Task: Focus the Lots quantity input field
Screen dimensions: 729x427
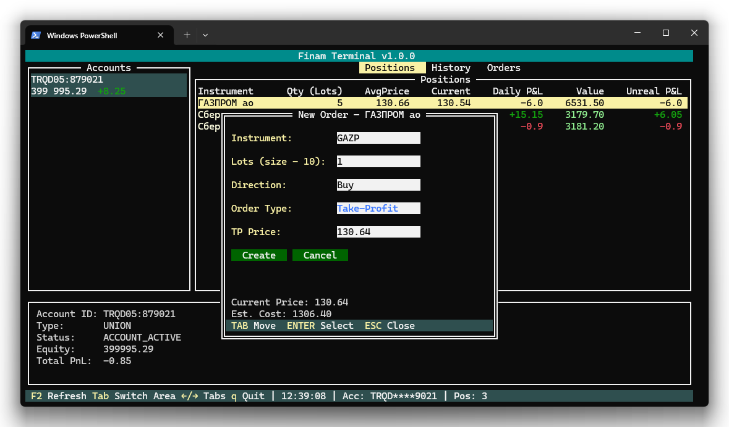Action: pos(378,162)
